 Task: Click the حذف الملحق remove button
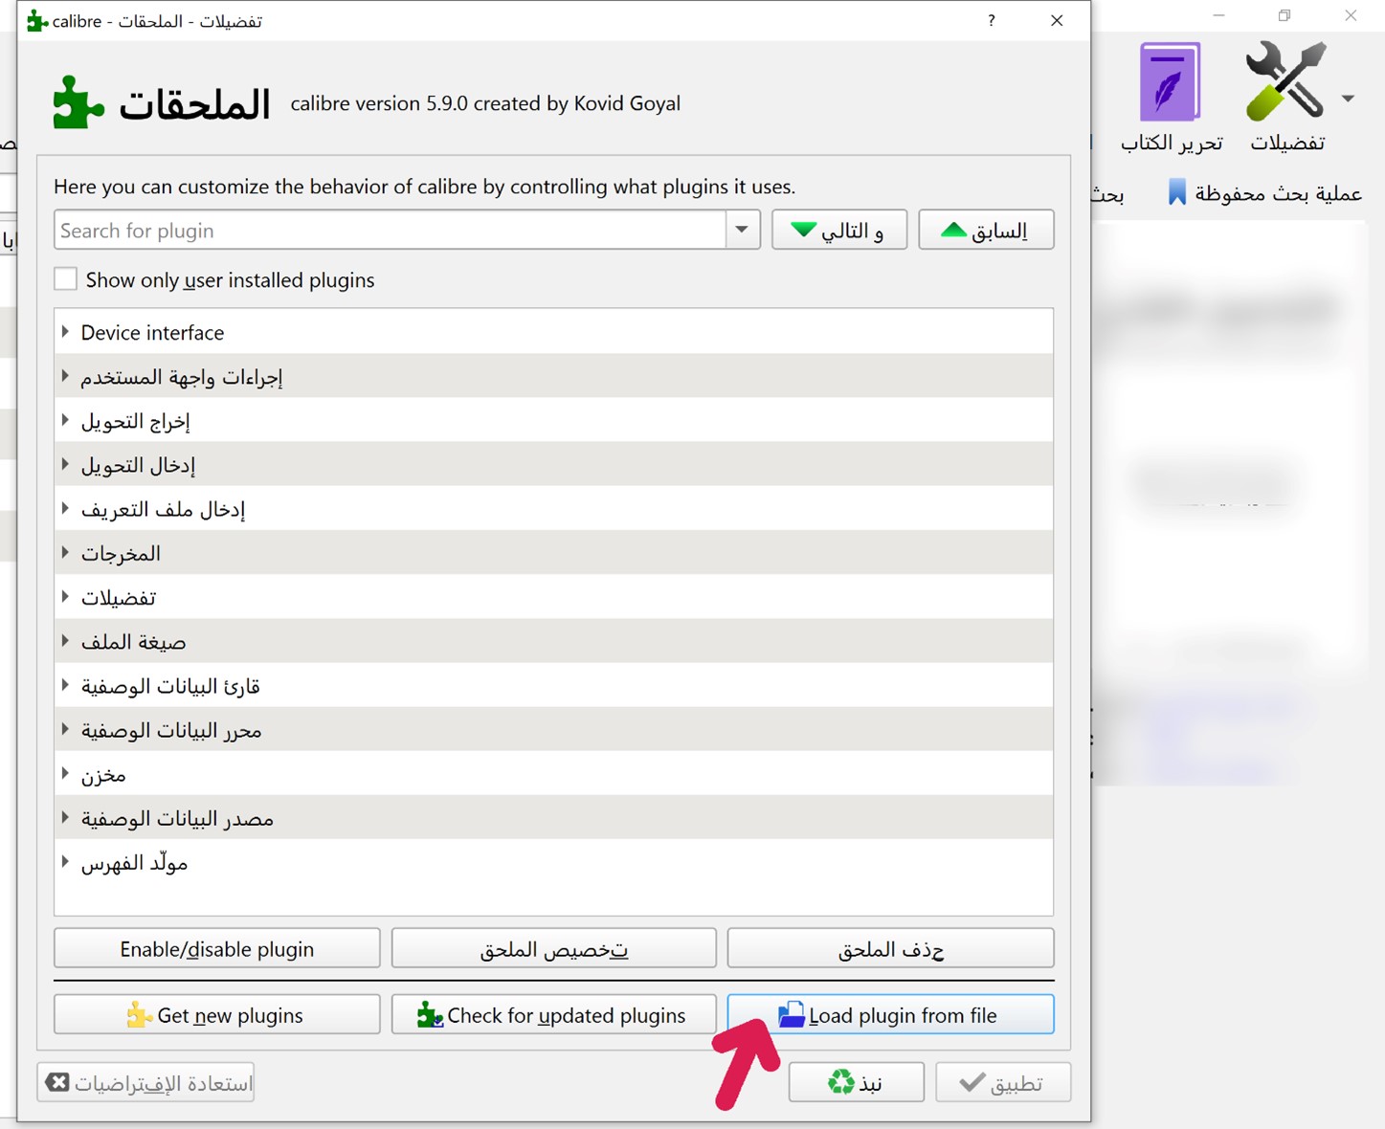tap(890, 948)
